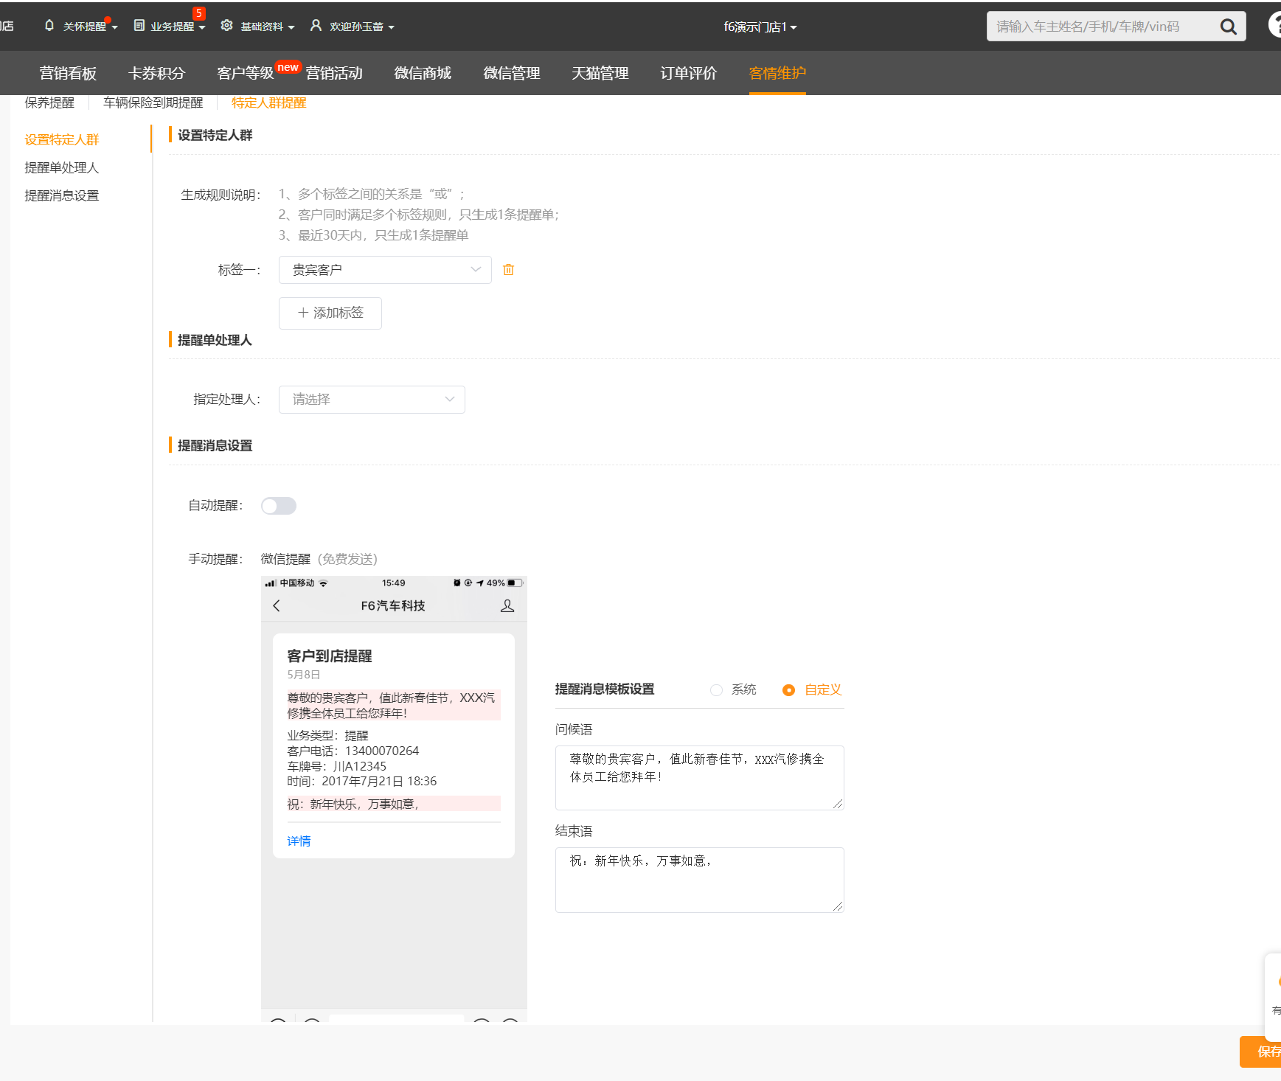Expand the 欢迎孙玉蕾 user menu
The width and height of the screenshot is (1281, 1081).
tap(362, 27)
